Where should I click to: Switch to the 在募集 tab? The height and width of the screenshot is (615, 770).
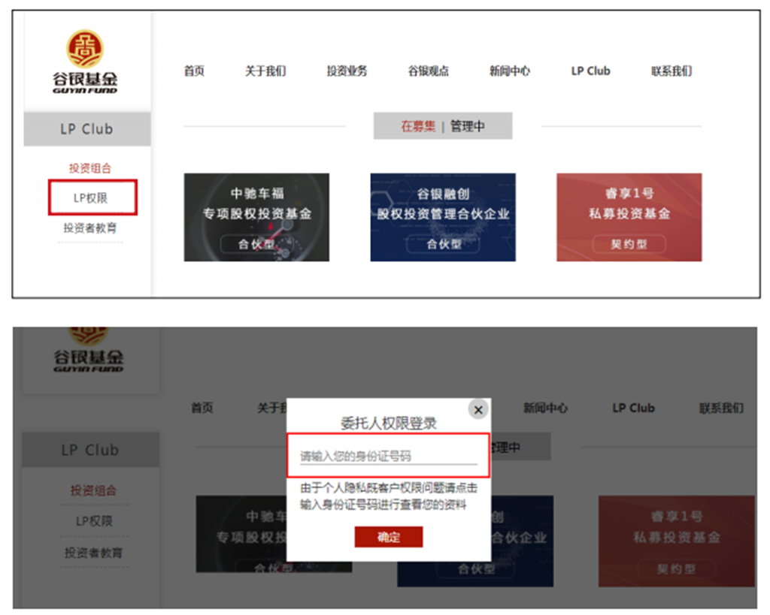tap(417, 127)
